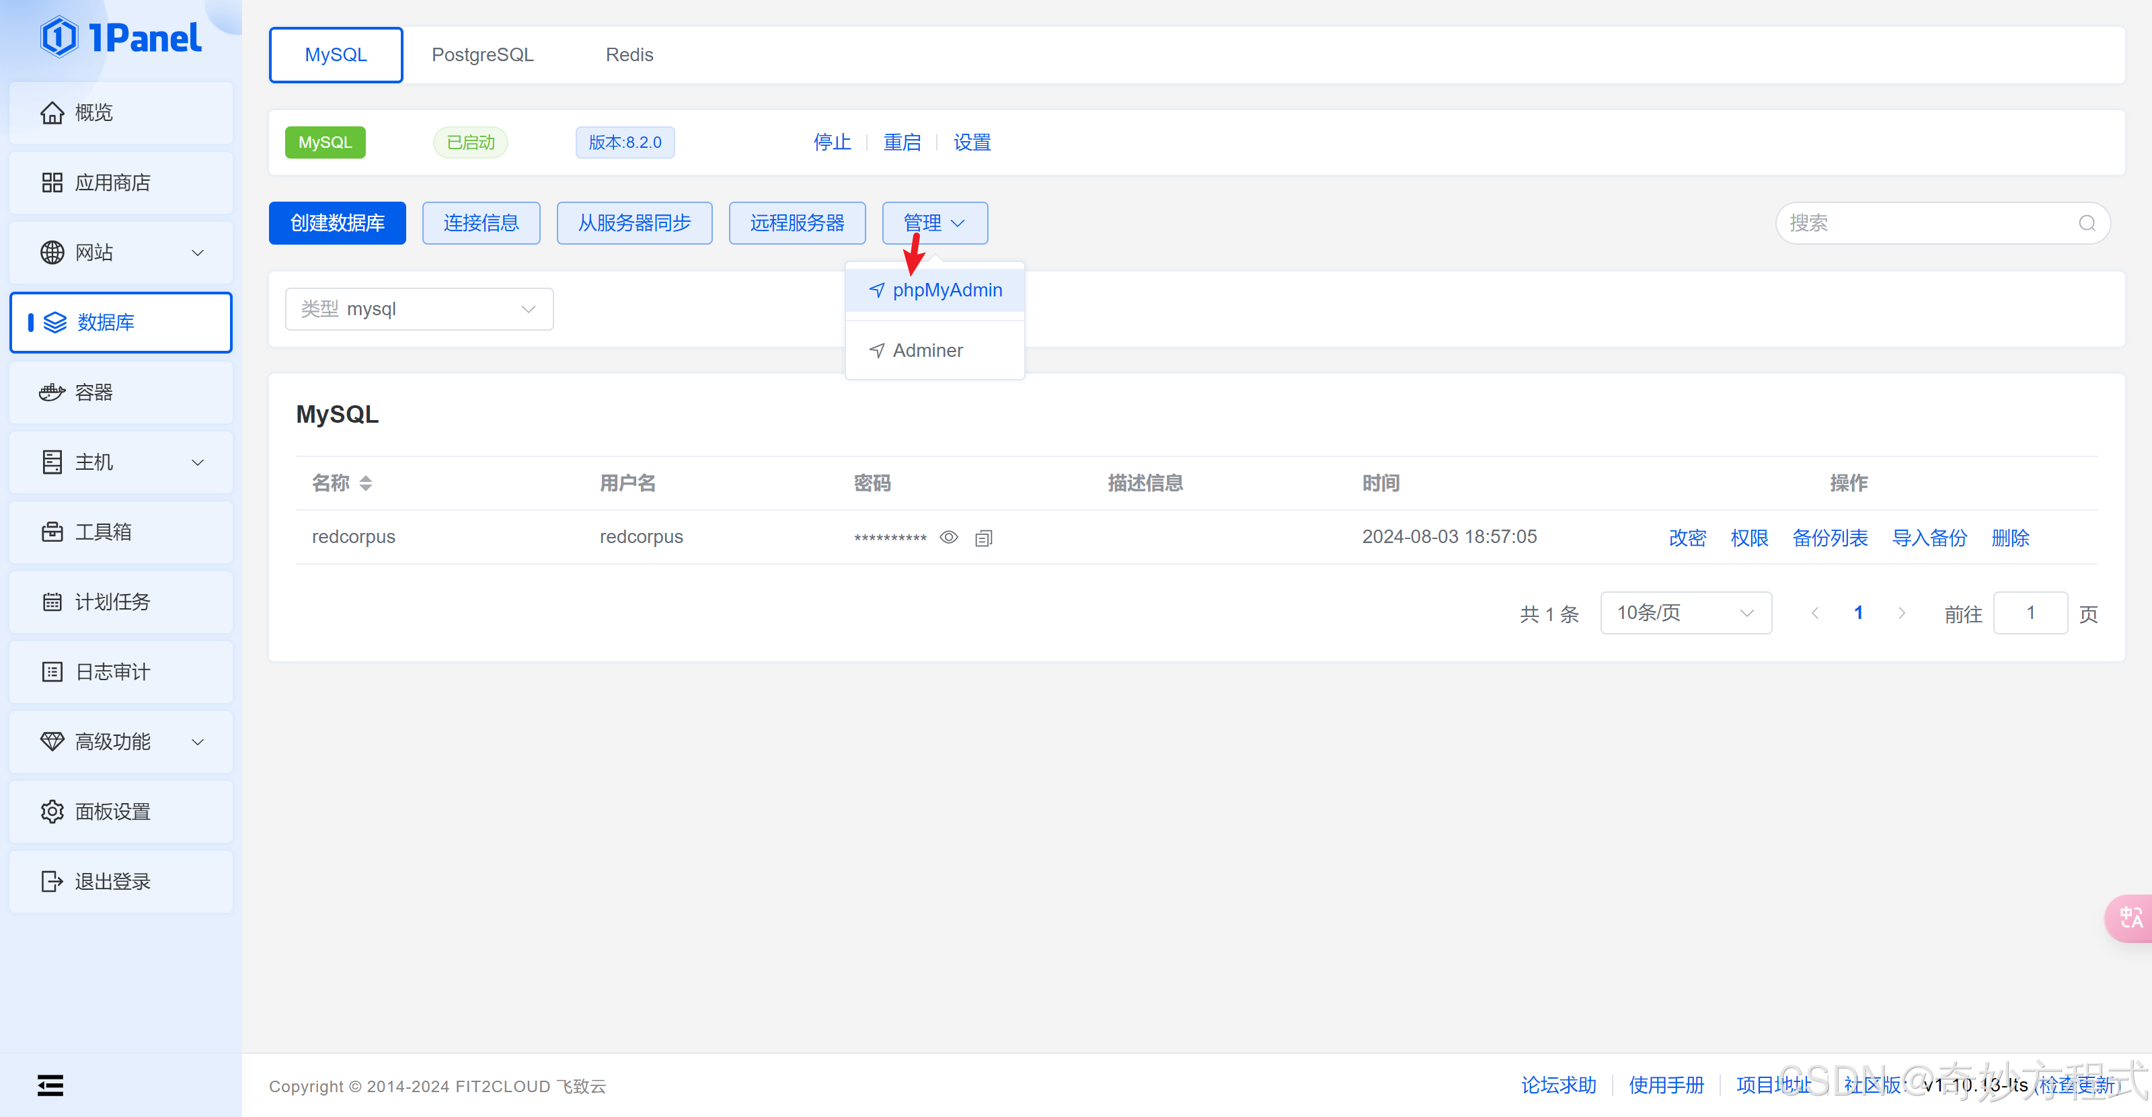Open 使用手册 footer link
Screen dimensions: 2152x1117
pos(1666,1085)
